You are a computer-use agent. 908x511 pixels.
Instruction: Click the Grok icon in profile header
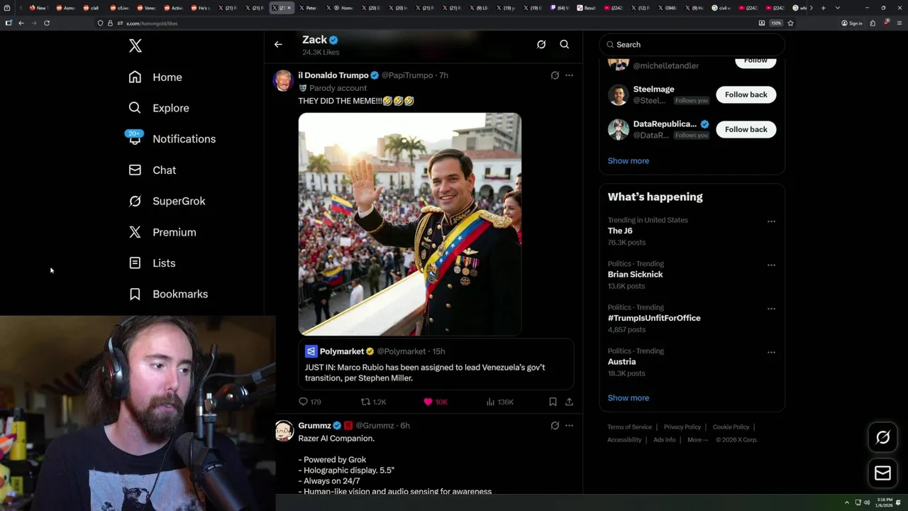[x=541, y=44]
